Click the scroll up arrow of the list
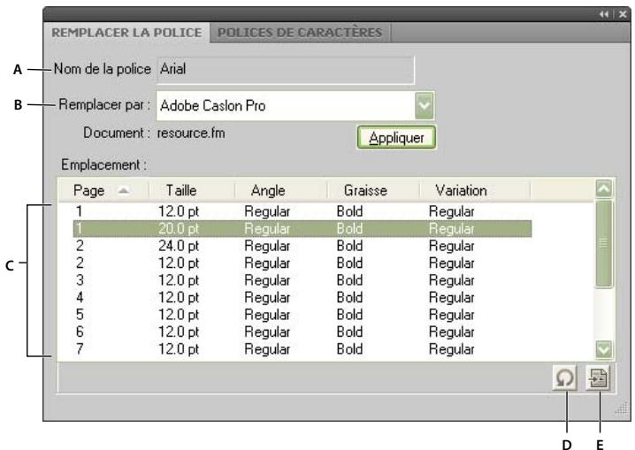This screenshot has width=635, height=450. [604, 189]
